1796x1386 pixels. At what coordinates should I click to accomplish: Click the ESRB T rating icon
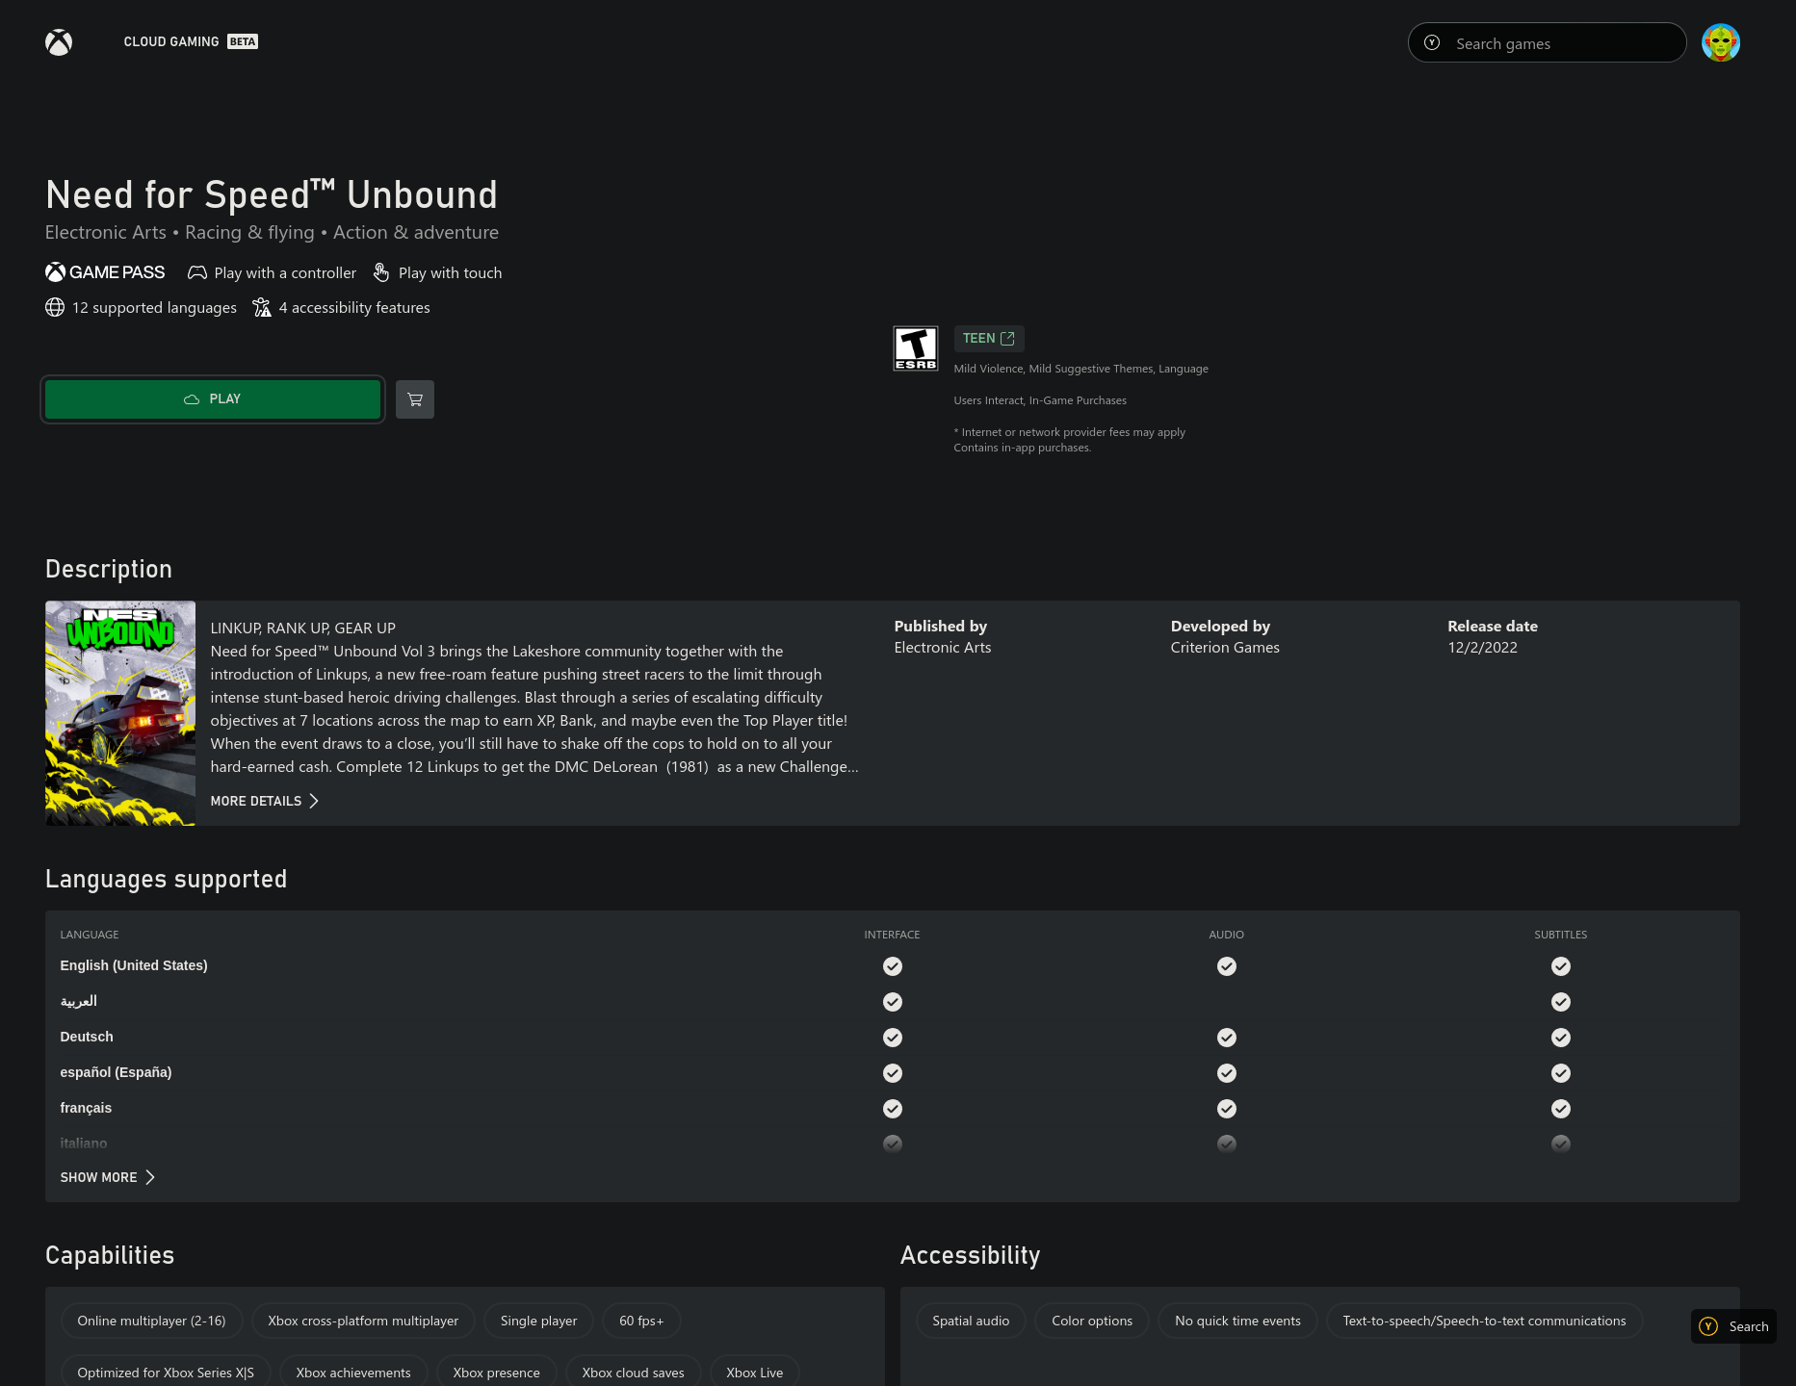point(915,347)
